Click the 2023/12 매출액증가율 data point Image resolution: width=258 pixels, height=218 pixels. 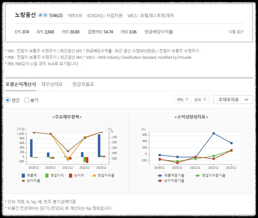(231, 143)
